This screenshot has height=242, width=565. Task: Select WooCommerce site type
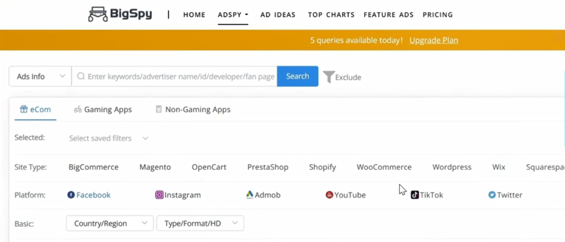384,167
